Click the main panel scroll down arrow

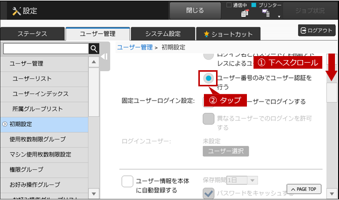332,194
